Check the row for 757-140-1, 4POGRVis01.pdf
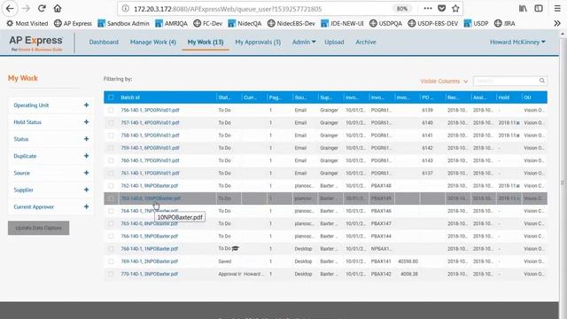 tap(111, 122)
